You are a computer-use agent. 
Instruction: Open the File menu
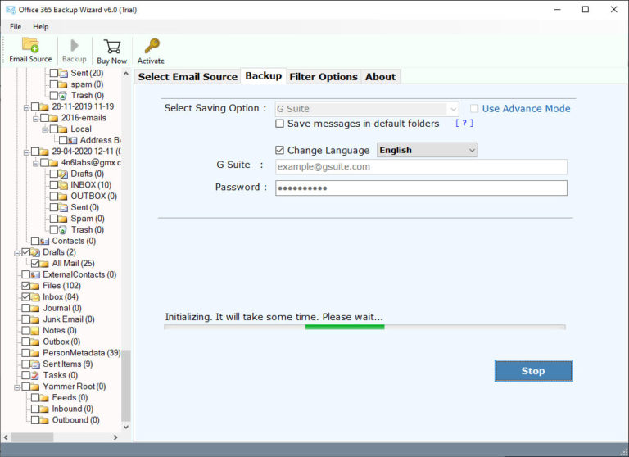pos(16,26)
